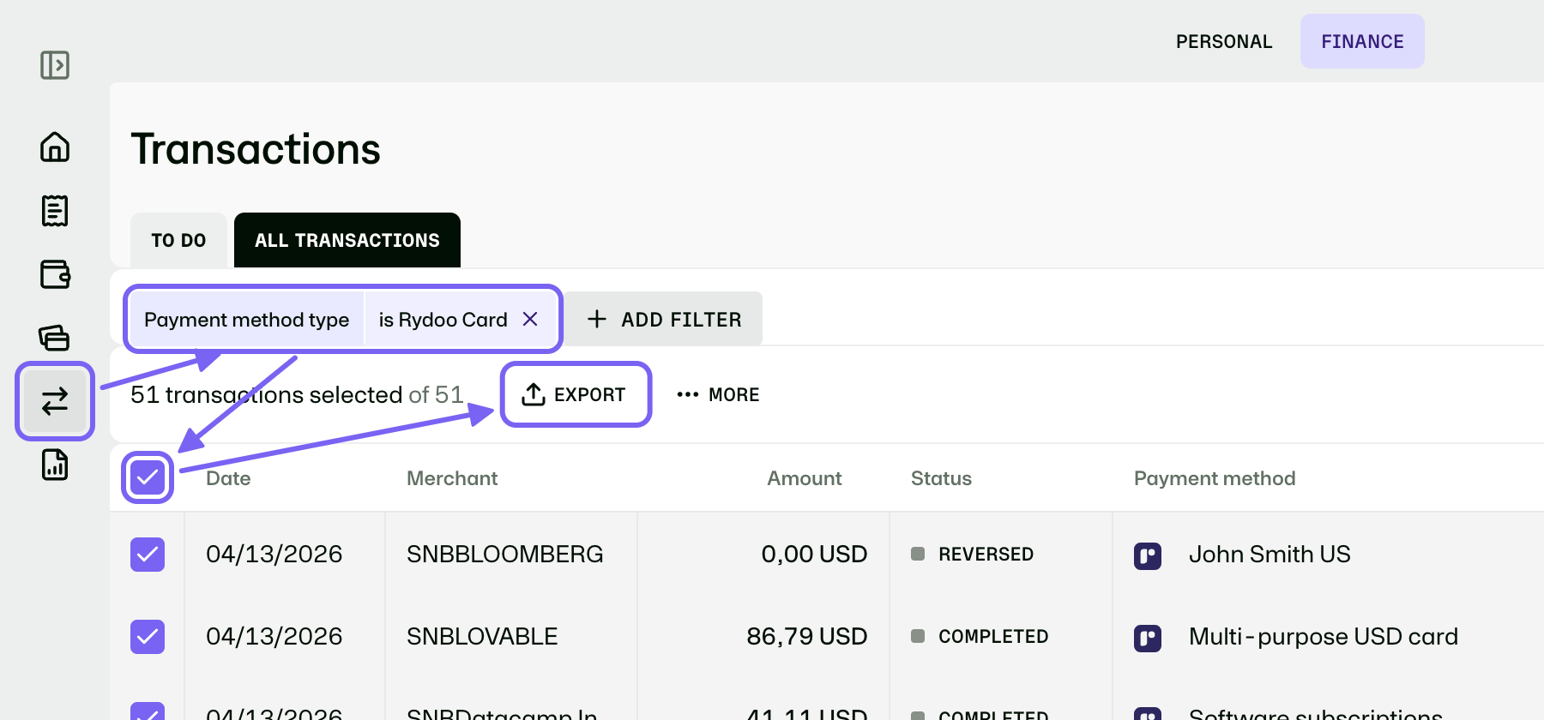Switch to FINANCE view
This screenshot has width=1544, height=720.
pyautogui.click(x=1362, y=41)
